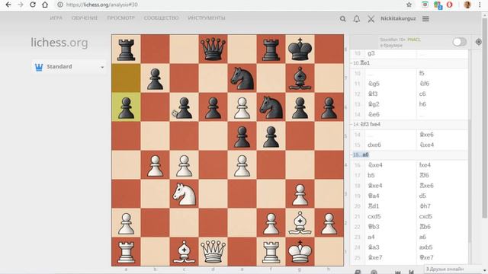Screen dimensions: 488x274
Task: Select the black queen on d8
Action: (x=213, y=49)
